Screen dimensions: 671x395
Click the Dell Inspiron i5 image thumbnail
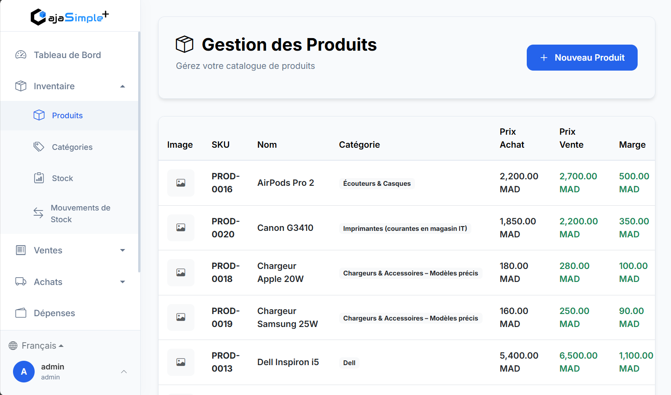(181, 362)
